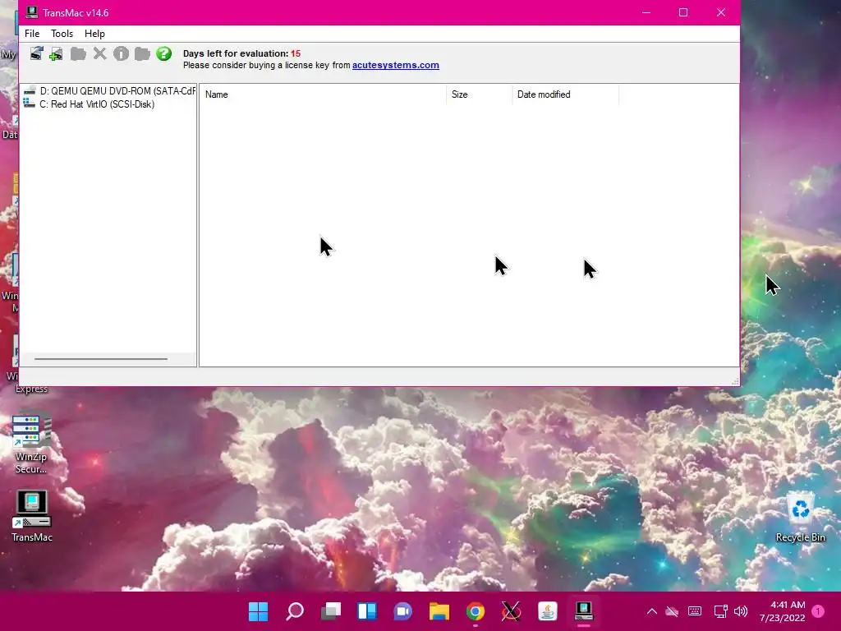Click the second greyed-out folder toolbar icon
Viewport: 841px width, 631px height.
click(x=142, y=53)
